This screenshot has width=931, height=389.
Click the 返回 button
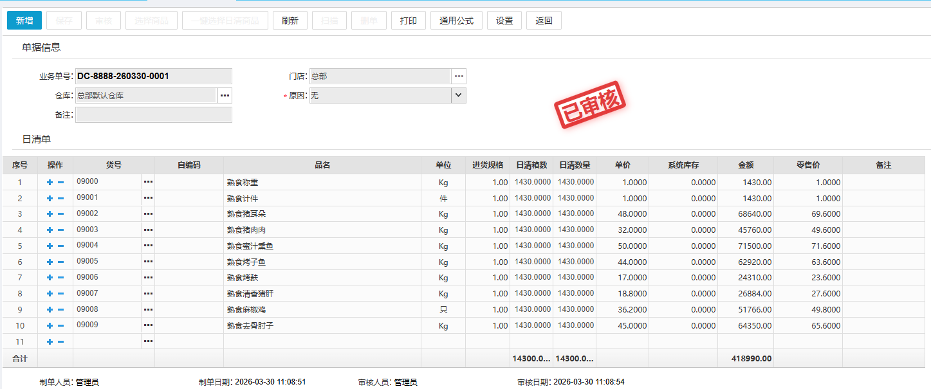click(x=544, y=21)
